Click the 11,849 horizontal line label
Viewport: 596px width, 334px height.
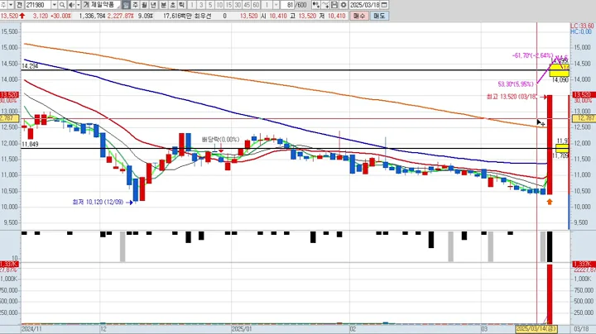[30, 144]
